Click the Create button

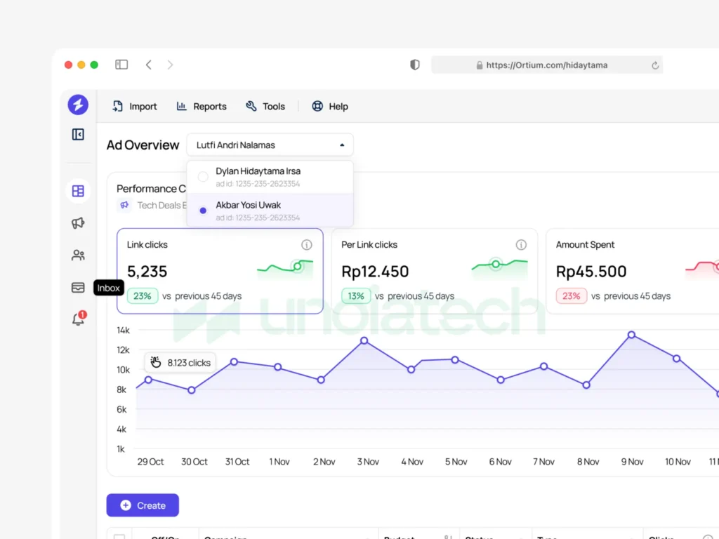(143, 505)
